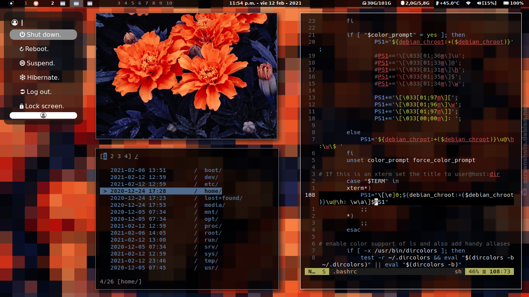
Task: Switch to tab 3 in the file manager
Action: [x=119, y=156]
